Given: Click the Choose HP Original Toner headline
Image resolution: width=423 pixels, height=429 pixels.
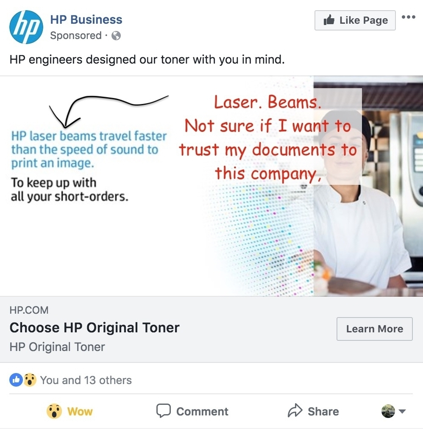Looking at the screenshot, I should (x=95, y=328).
